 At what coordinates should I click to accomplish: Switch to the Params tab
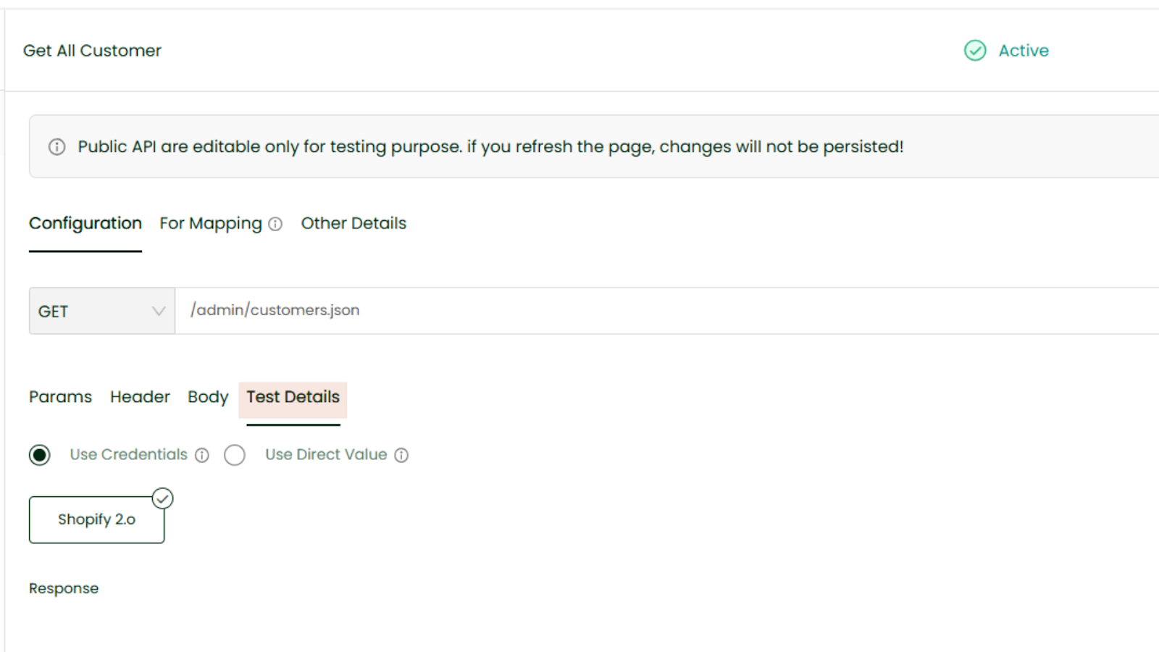click(61, 397)
